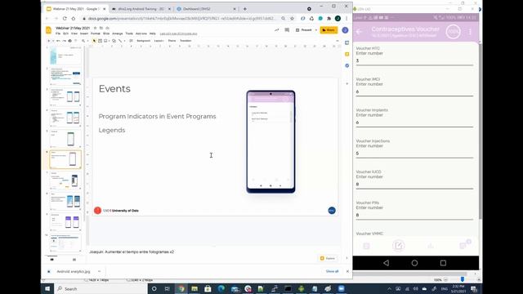Viewport: 523px width, 294px height.
Task: Click the speaker notes text about fotogramas
Action: [132, 252]
